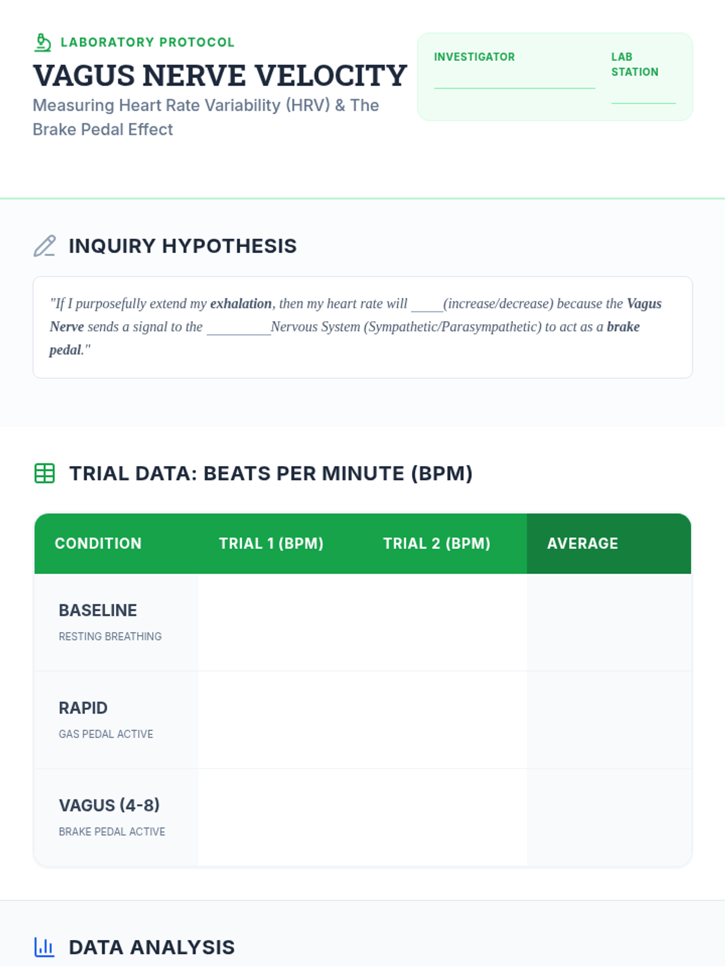Select the Baseline Average cell
This screenshot has height=966, width=725.
pos(609,622)
